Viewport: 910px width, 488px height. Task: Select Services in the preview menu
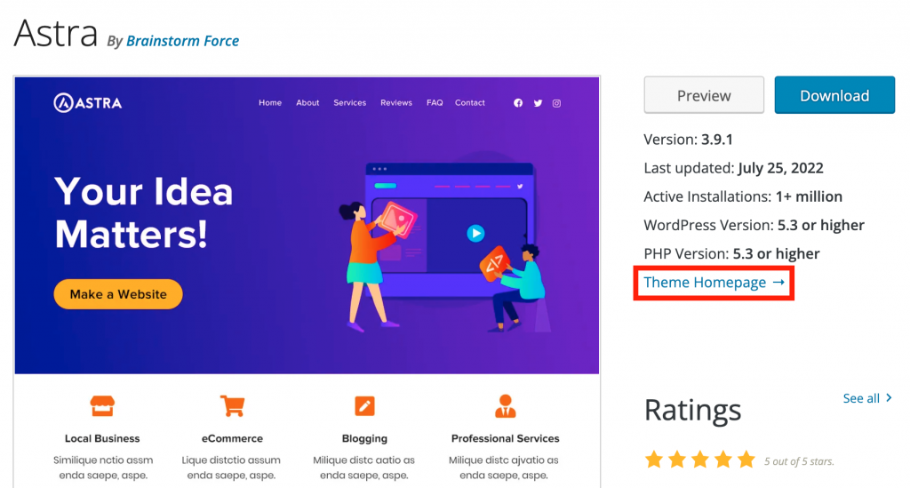click(349, 103)
